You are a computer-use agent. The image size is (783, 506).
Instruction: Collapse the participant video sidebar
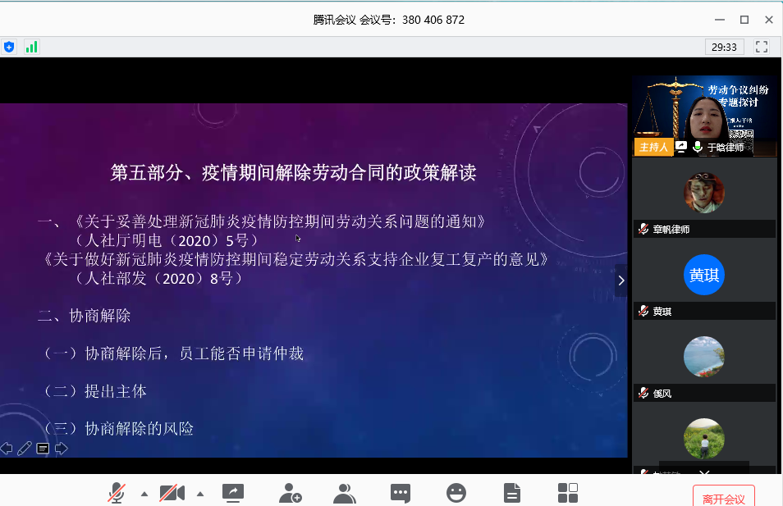620,280
